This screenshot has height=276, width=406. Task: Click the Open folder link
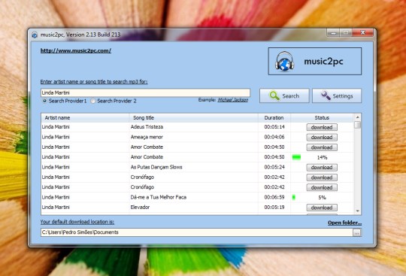344,223
